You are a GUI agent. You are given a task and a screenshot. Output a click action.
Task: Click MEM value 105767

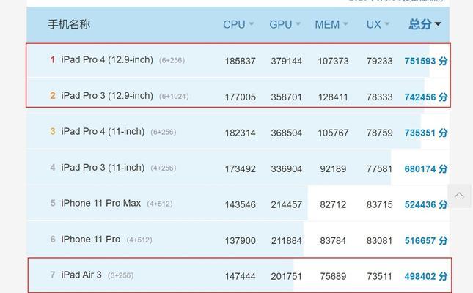point(333,133)
